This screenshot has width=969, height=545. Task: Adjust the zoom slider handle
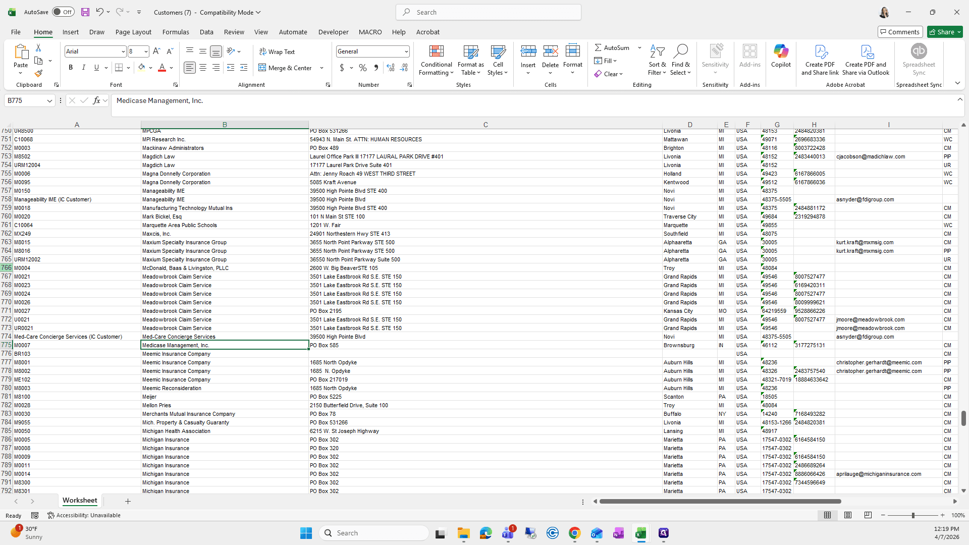click(x=912, y=515)
